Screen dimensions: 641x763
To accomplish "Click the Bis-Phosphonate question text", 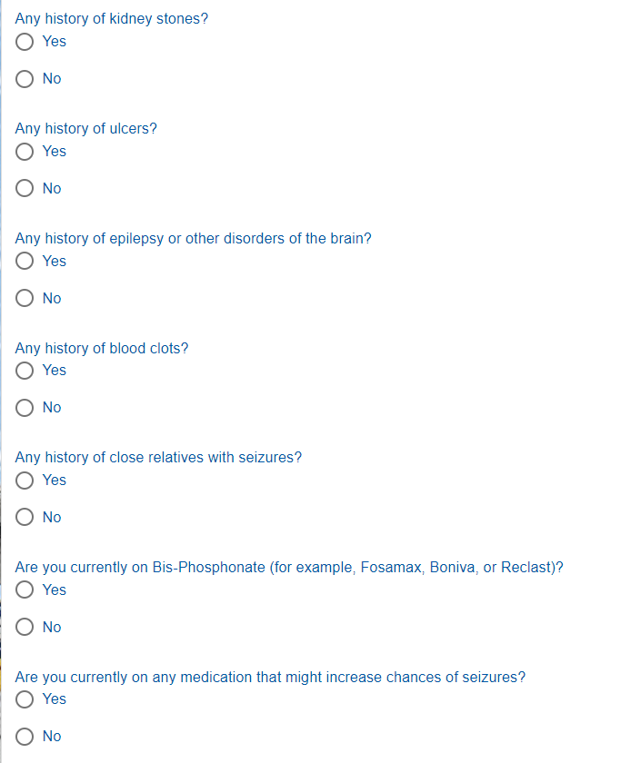I will click(x=289, y=568).
